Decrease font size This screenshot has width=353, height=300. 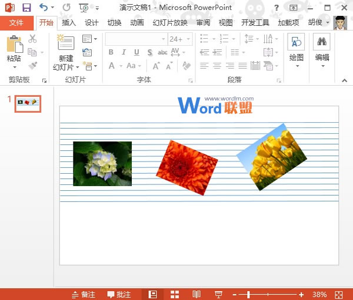click(x=169, y=66)
